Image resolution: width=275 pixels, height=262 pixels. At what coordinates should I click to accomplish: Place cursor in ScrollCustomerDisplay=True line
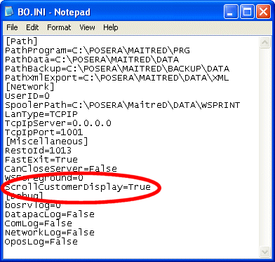[78, 187]
